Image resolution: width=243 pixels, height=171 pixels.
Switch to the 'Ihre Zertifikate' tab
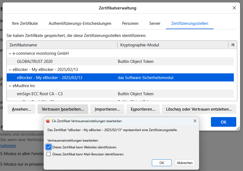pyautogui.click(x=25, y=23)
